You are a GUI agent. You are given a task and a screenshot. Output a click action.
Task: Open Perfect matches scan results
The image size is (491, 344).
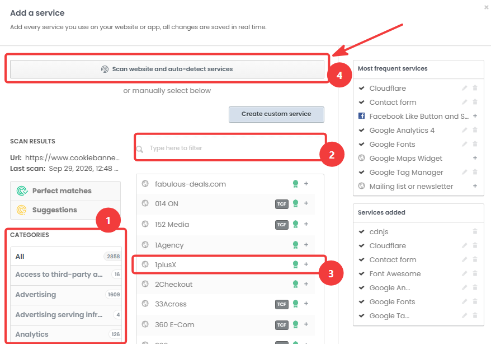coord(65,190)
